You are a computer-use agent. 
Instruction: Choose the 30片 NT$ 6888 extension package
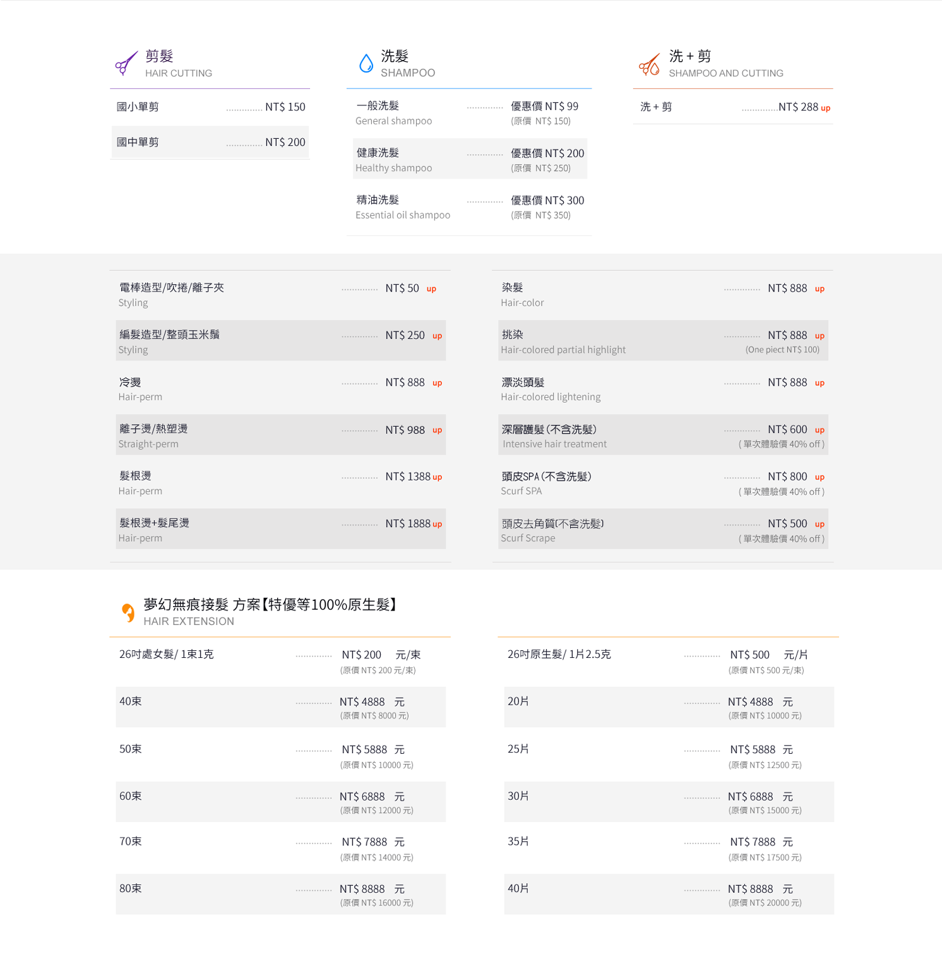[669, 802]
